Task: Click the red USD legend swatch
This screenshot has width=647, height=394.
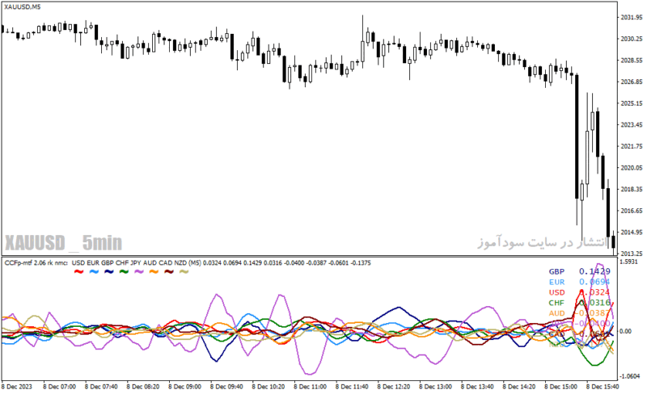Action: click(x=78, y=271)
